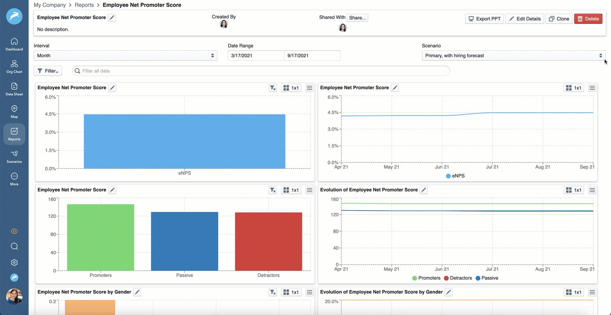This screenshot has height=315, width=611.
Task: Click the search magnifier in sidebar
Action: point(14,246)
